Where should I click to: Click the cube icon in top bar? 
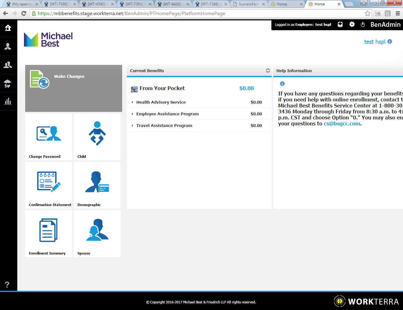[x=340, y=25]
